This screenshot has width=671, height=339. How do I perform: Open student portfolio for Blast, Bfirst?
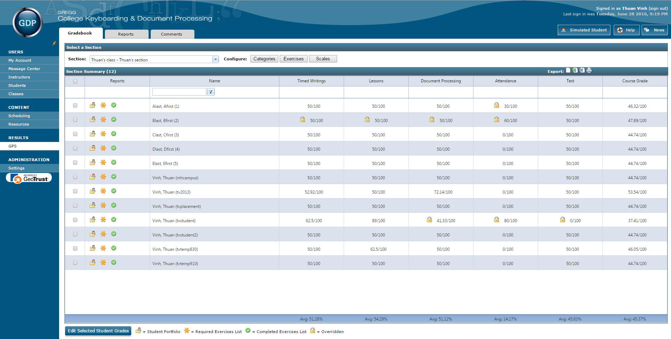click(92, 119)
